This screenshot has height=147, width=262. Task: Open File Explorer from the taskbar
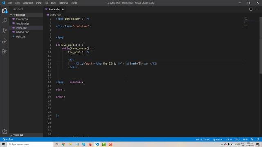point(70,144)
